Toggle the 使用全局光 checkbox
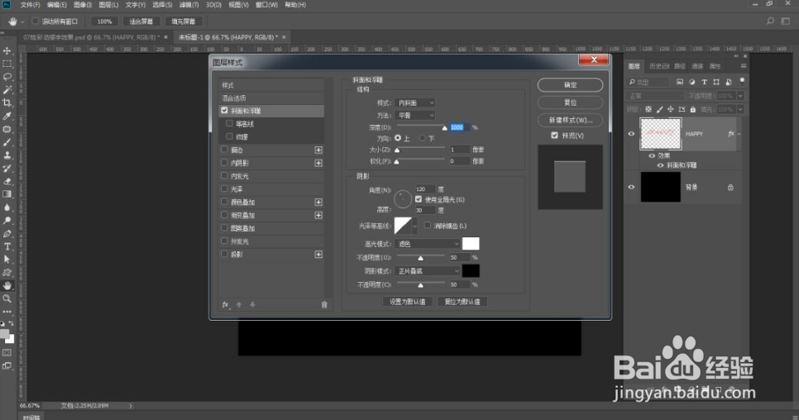 [x=419, y=199]
